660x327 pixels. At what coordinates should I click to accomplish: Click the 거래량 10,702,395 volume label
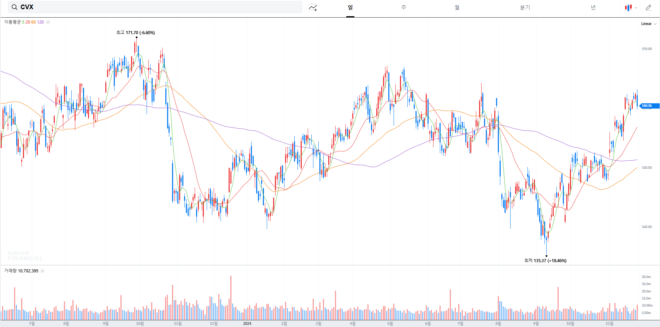coord(21,271)
